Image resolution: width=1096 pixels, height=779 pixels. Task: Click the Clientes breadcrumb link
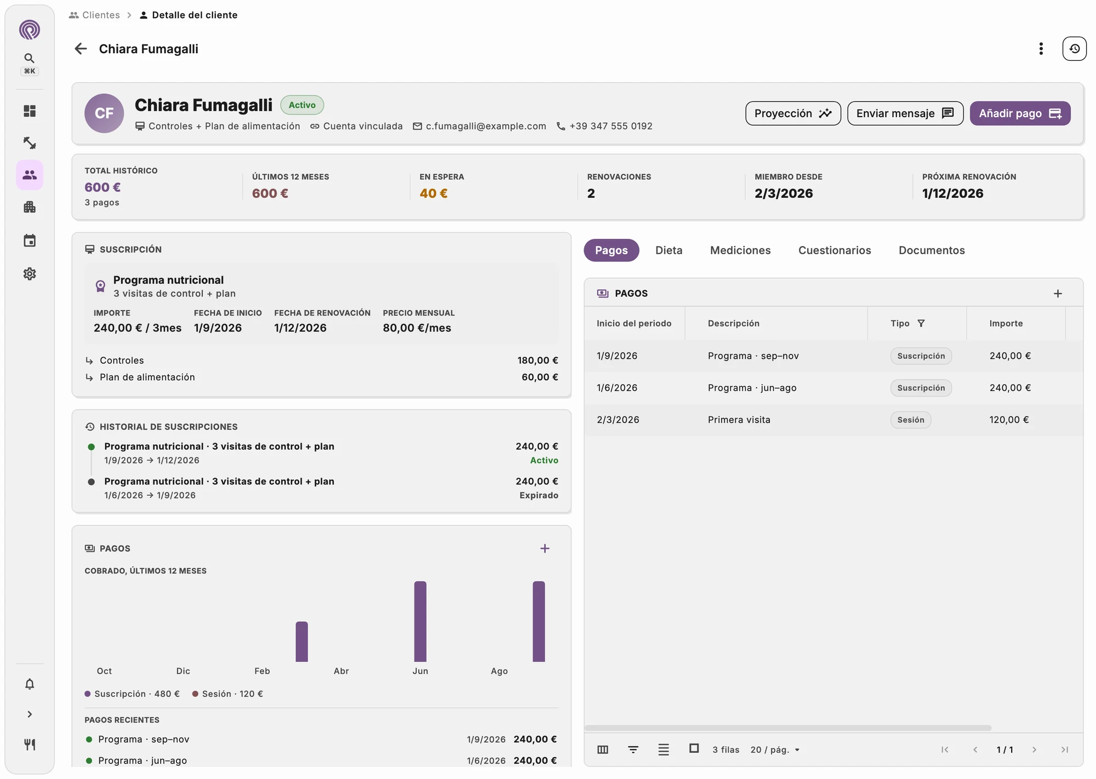94,15
